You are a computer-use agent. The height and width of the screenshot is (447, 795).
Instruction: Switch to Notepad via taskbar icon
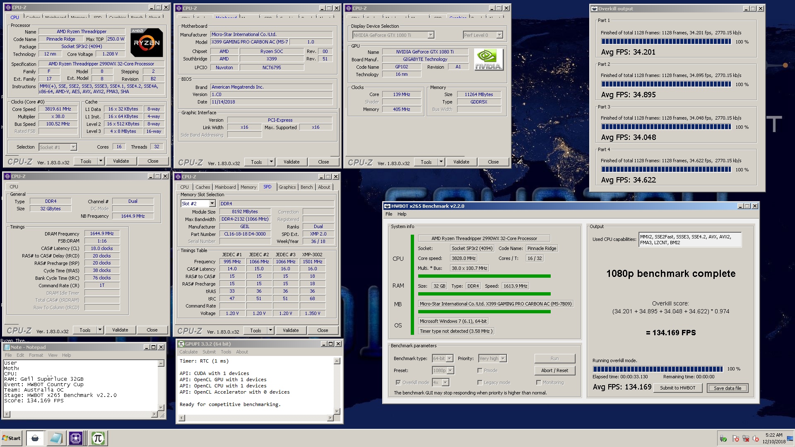[55, 438]
